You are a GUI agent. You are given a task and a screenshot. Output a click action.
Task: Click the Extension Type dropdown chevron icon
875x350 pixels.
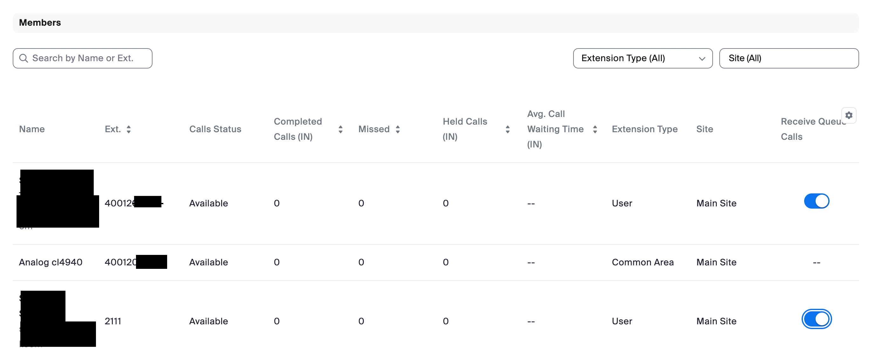click(x=702, y=59)
